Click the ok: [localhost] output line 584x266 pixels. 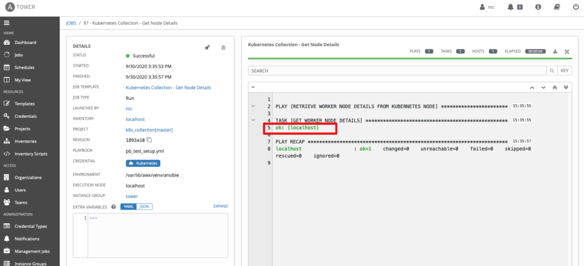(297, 128)
